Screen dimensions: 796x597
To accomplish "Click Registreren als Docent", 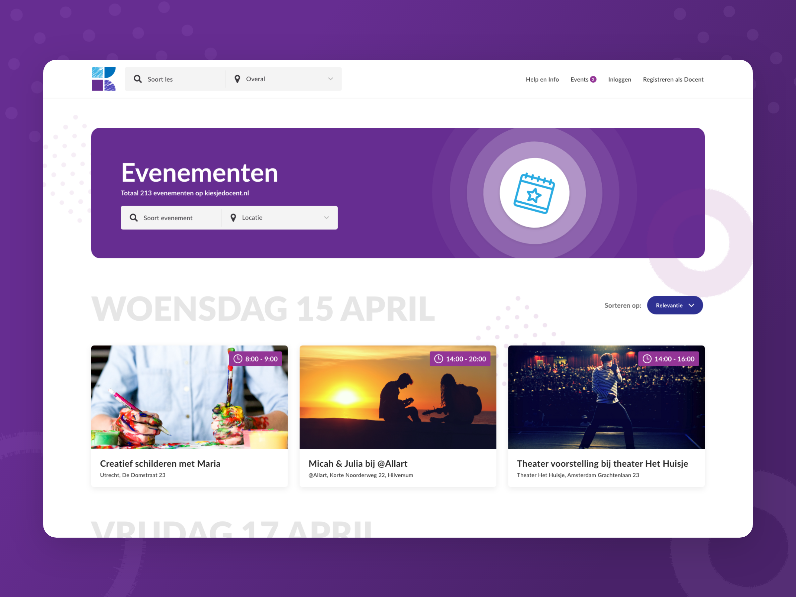I will point(673,79).
